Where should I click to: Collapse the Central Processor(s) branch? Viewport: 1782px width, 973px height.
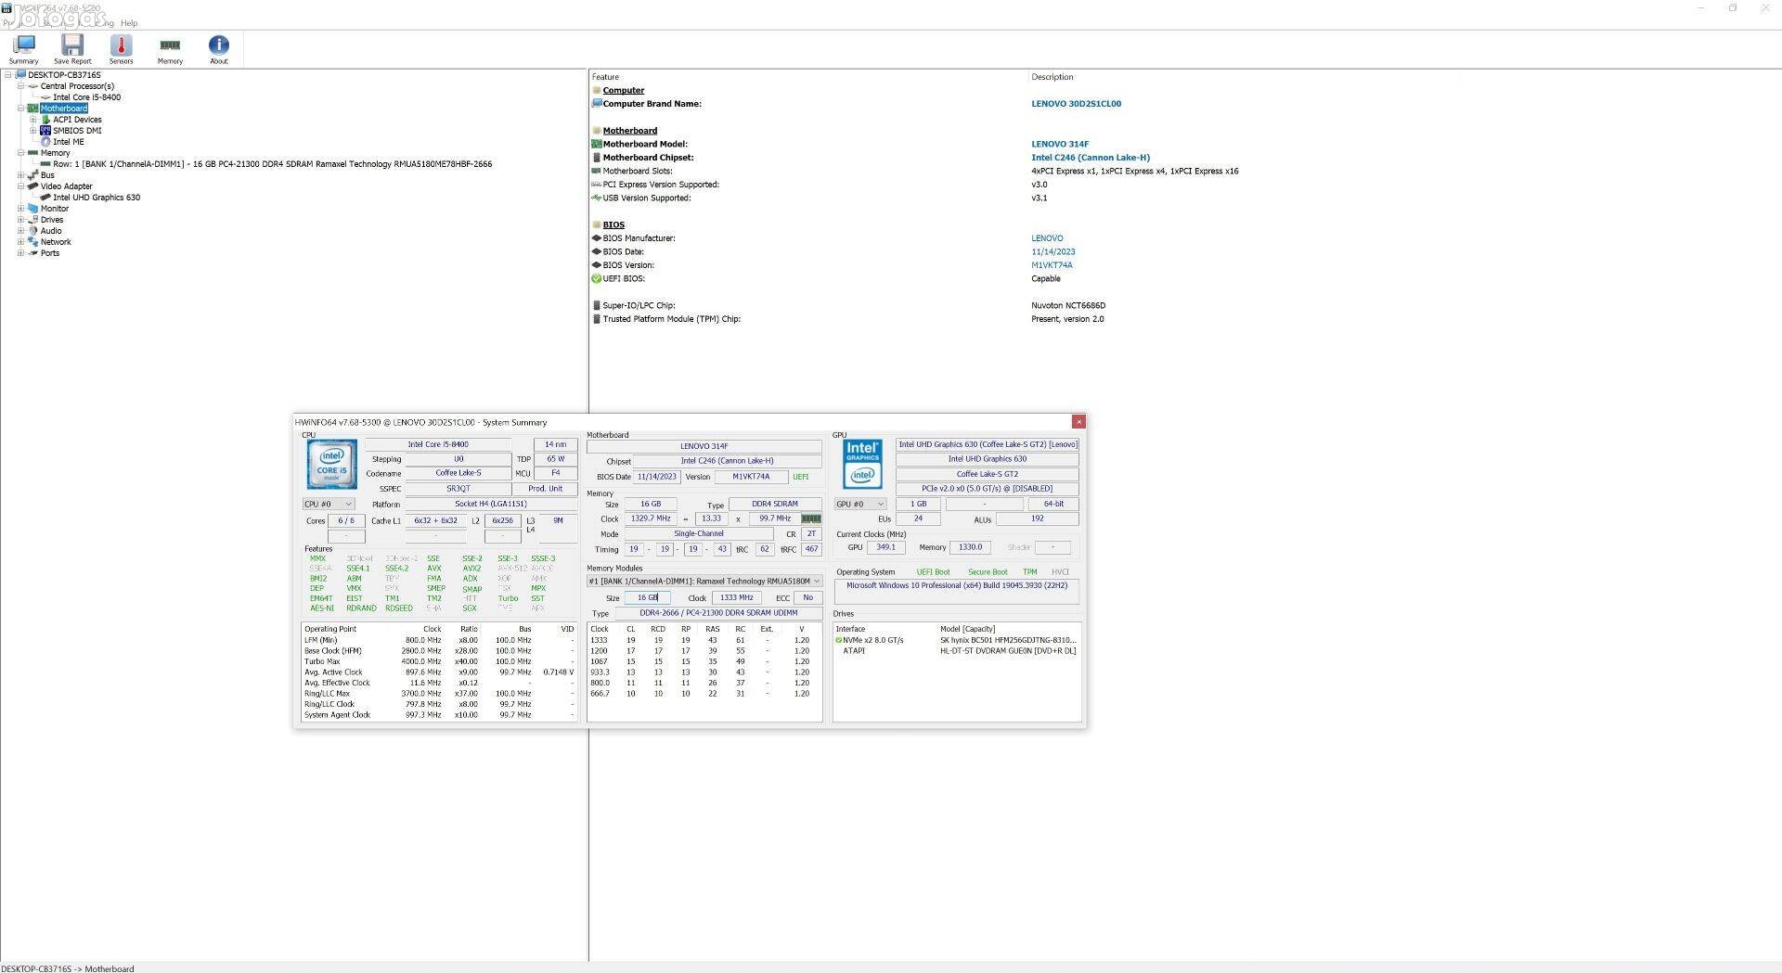20,86
